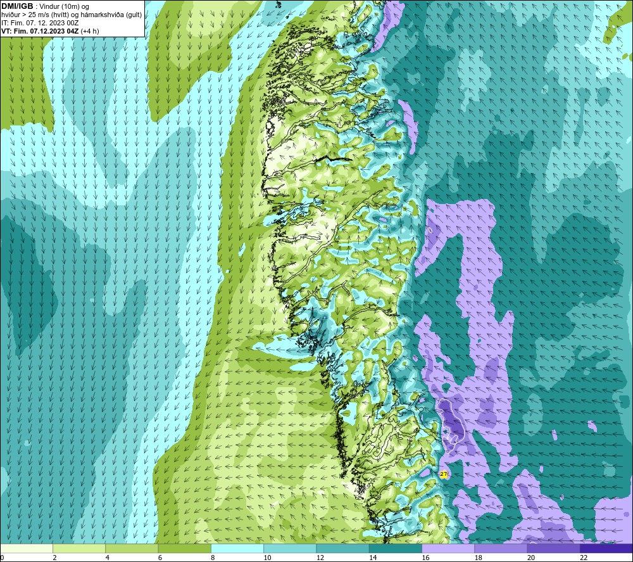Click the 12-14 m/s teal swatch
This screenshot has width=633, height=562.
click(342, 549)
